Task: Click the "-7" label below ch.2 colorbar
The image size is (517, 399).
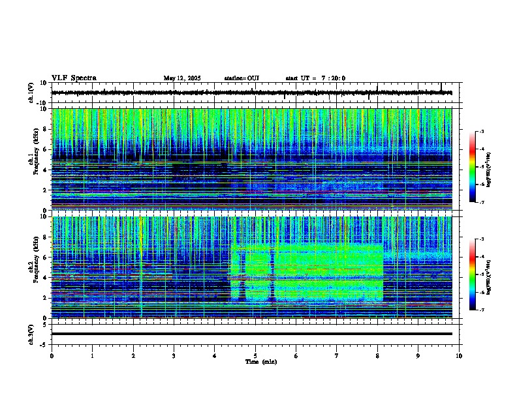Action: (x=481, y=310)
